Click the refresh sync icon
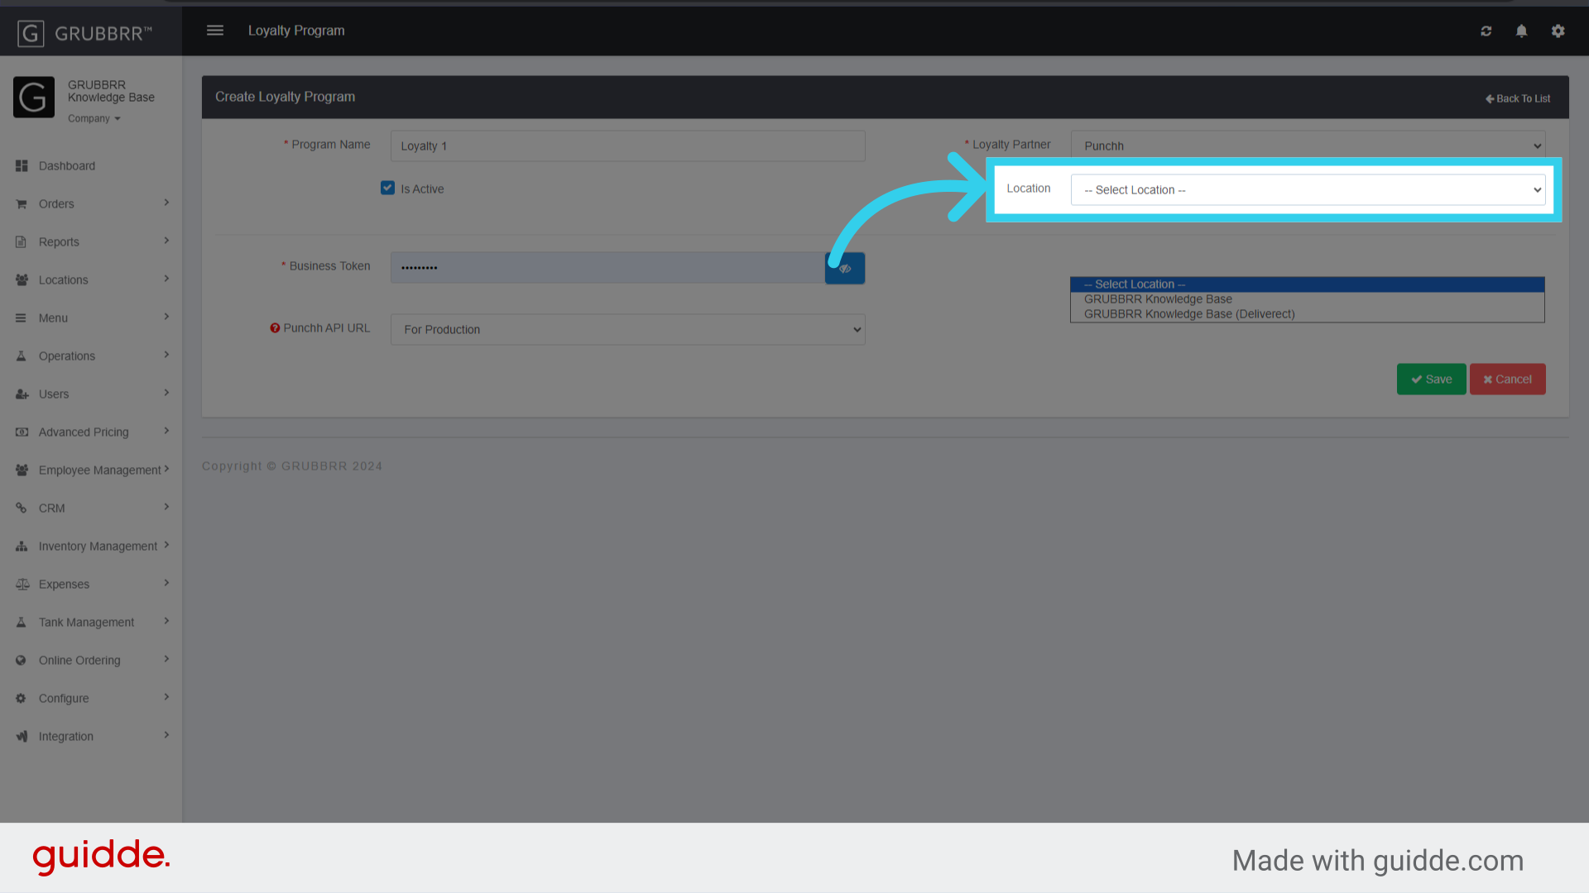Screen dimensions: 1589x893 pyautogui.click(x=1486, y=31)
